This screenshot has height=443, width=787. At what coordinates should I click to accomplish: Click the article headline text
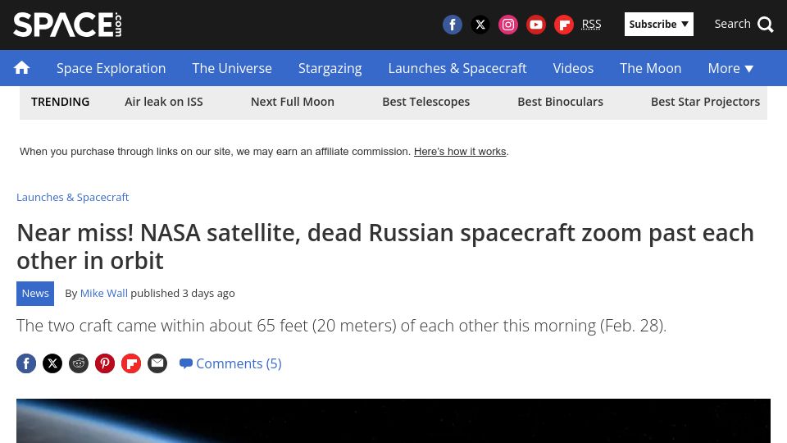[385, 247]
